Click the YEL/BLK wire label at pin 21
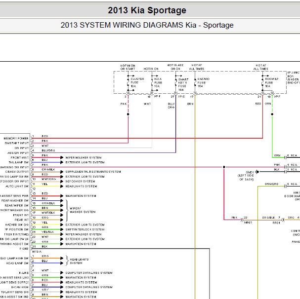Image resolution: width=300 pixels, height=299 pixels. pos(48,232)
